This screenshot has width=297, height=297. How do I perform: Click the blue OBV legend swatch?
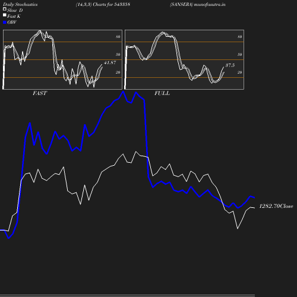[5, 23]
